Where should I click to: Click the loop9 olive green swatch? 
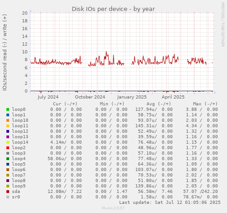[8, 186]
